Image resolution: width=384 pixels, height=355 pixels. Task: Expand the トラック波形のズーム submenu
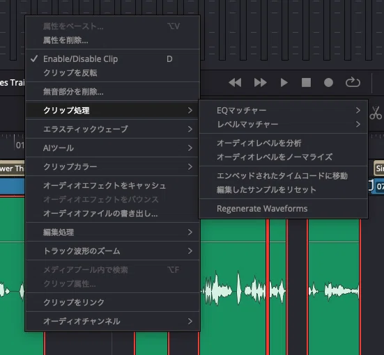(113, 251)
